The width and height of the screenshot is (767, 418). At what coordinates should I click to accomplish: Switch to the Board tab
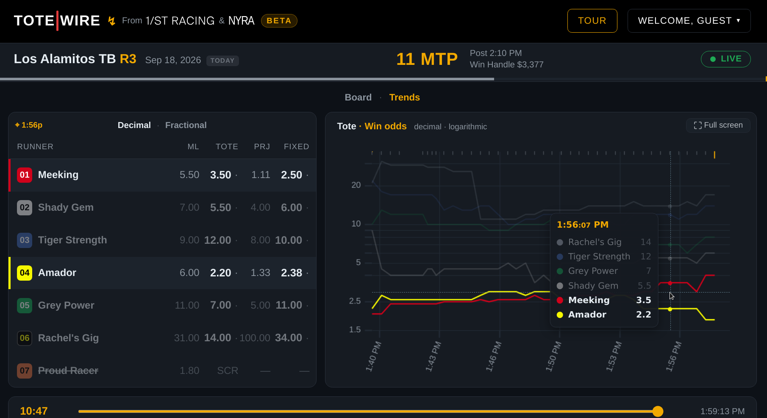(358, 98)
